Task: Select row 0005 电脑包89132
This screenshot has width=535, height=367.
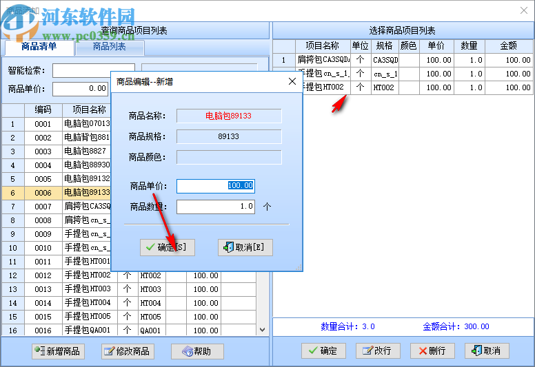Action: coord(57,179)
